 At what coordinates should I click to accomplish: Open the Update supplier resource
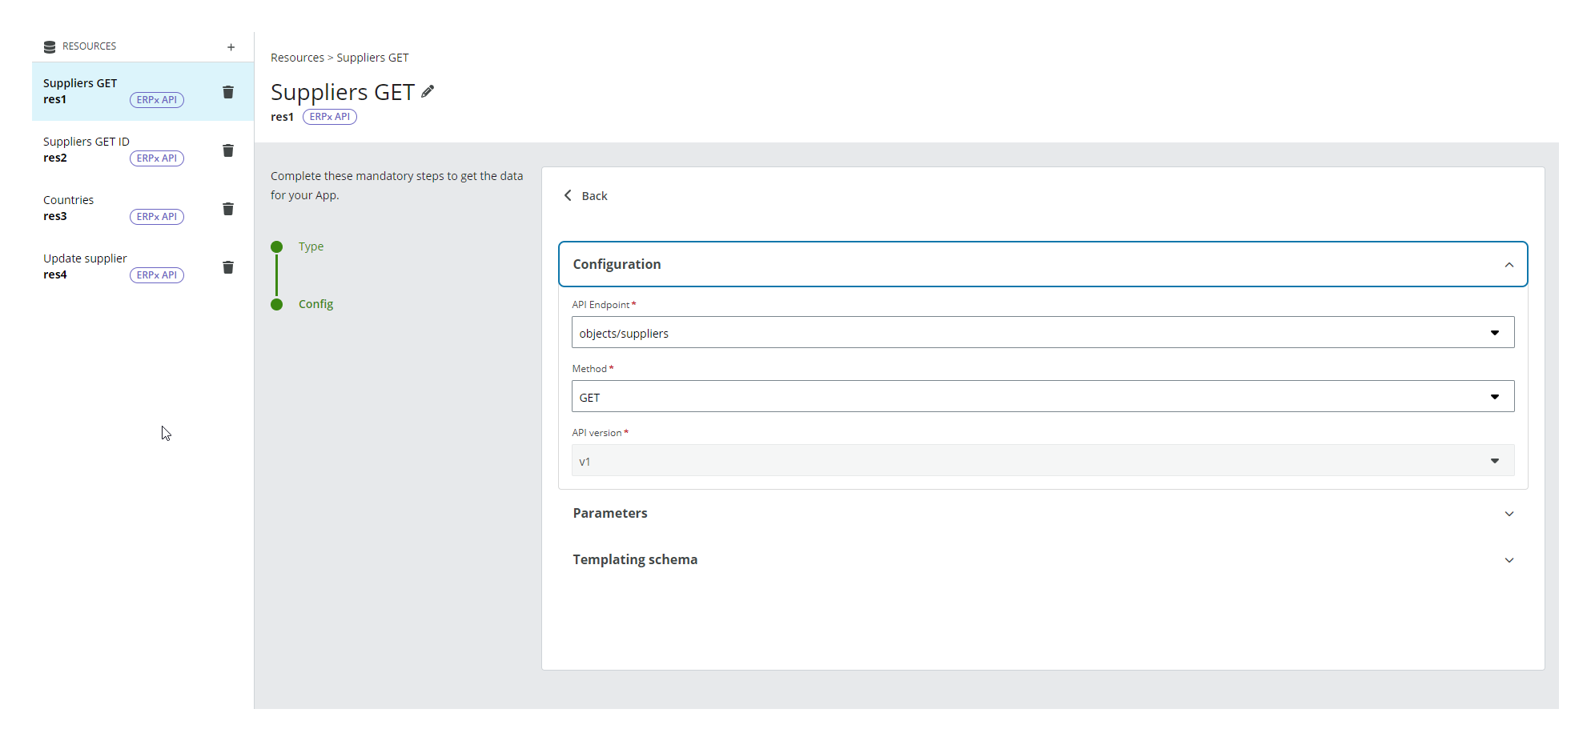tap(85, 258)
